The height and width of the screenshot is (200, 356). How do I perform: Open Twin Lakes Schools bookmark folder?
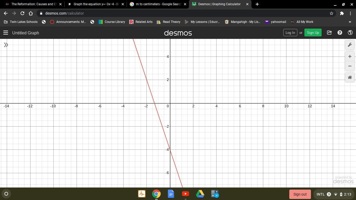[21, 22]
